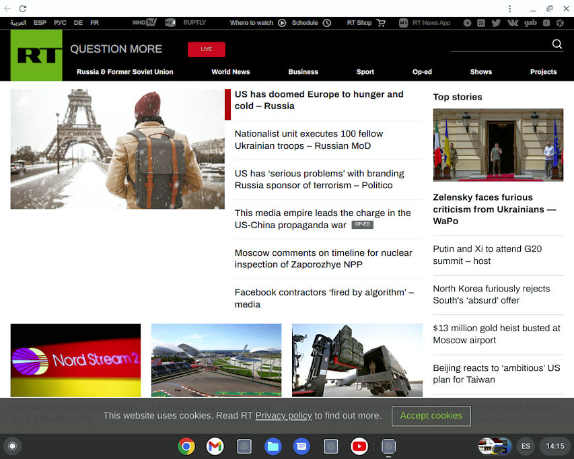574x459 pixels.
Task: Switch language to РУС
Action: (x=60, y=23)
